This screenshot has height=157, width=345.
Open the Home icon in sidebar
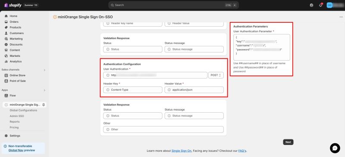click(x=6, y=16)
